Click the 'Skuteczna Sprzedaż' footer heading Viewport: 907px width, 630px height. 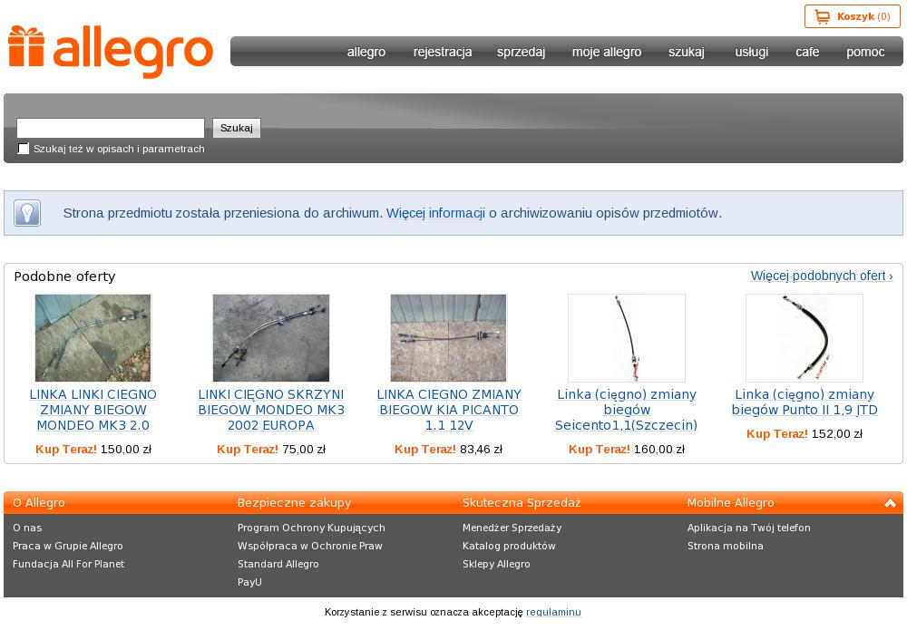pos(522,503)
